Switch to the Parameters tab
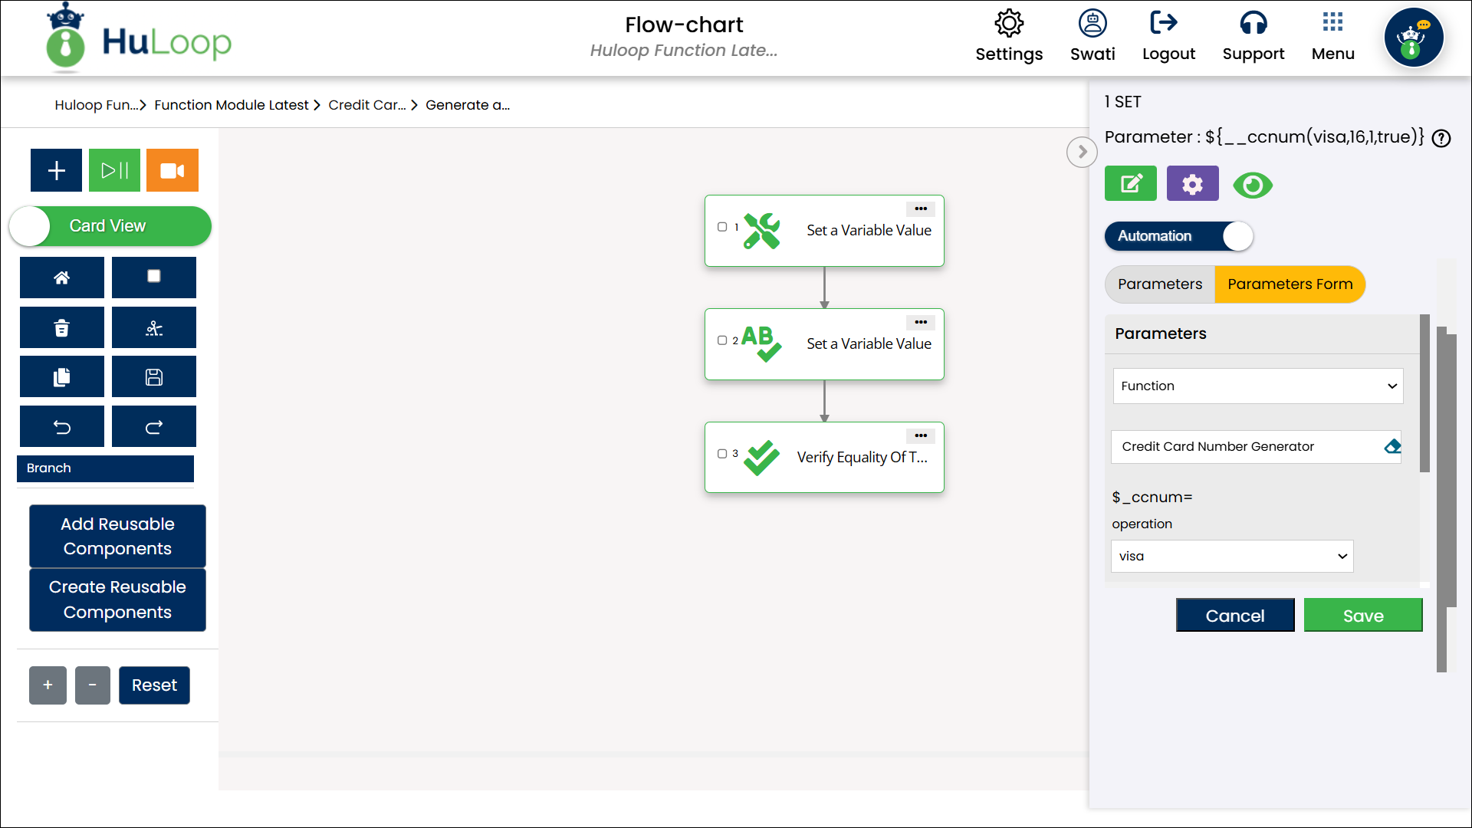The height and width of the screenshot is (828, 1472). [x=1159, y=284]
